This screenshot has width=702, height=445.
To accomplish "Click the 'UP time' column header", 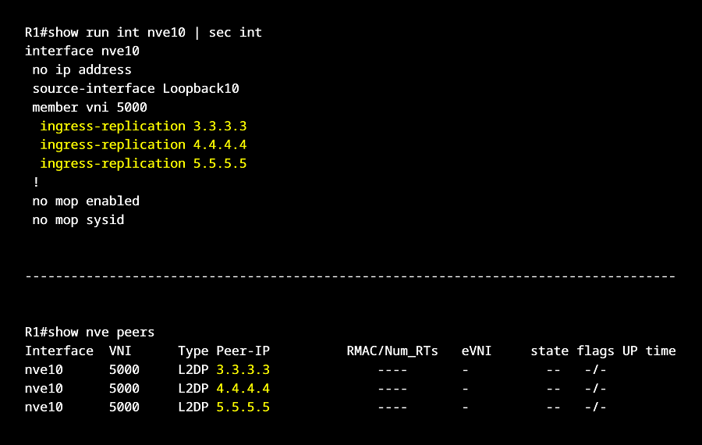I will pyautogui.click(x=649, y=351).
